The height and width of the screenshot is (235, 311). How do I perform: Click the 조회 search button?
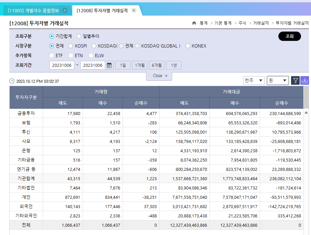pyautogui.click(x=290, y=36)
